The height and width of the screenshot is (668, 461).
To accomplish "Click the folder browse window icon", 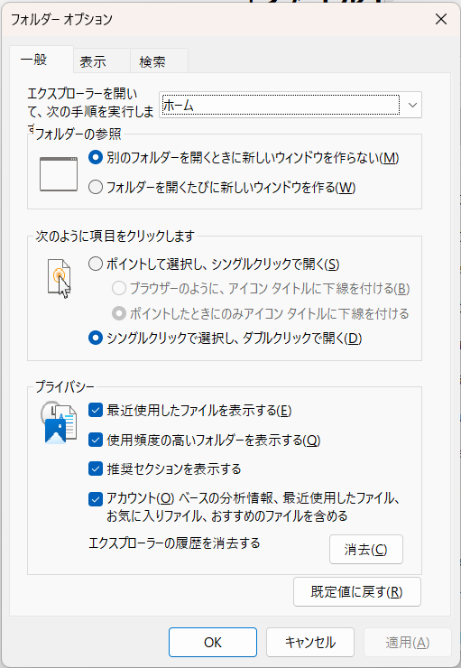I will click(x=59, y=174).
